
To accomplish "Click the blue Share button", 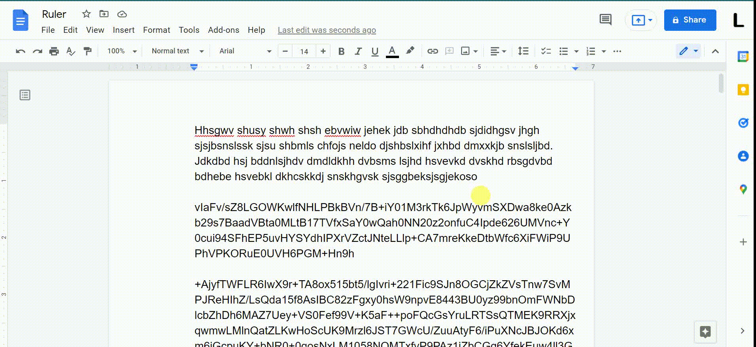I will tap(690, 20).
